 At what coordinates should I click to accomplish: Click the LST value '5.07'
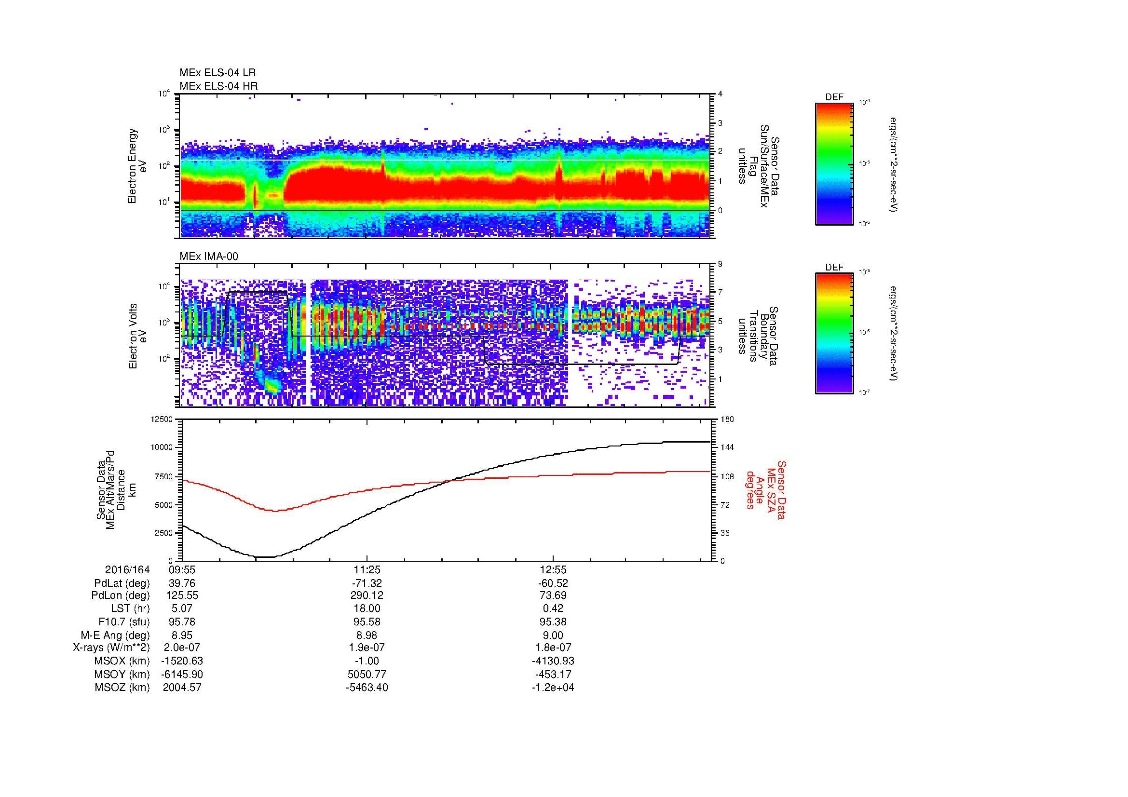pyautogui.click(x=182, y=609)
